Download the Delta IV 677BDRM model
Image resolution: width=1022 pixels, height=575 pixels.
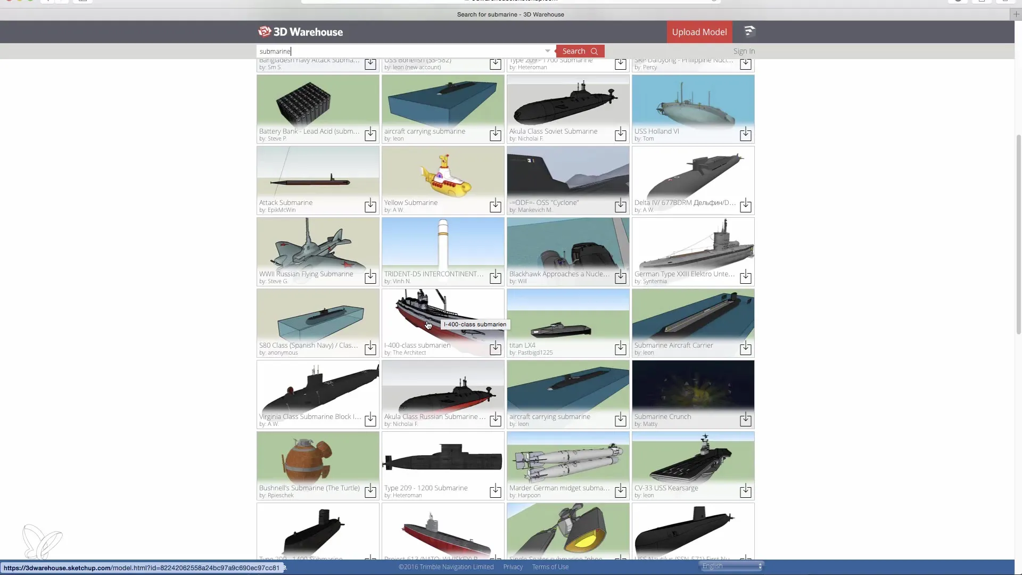746,206
